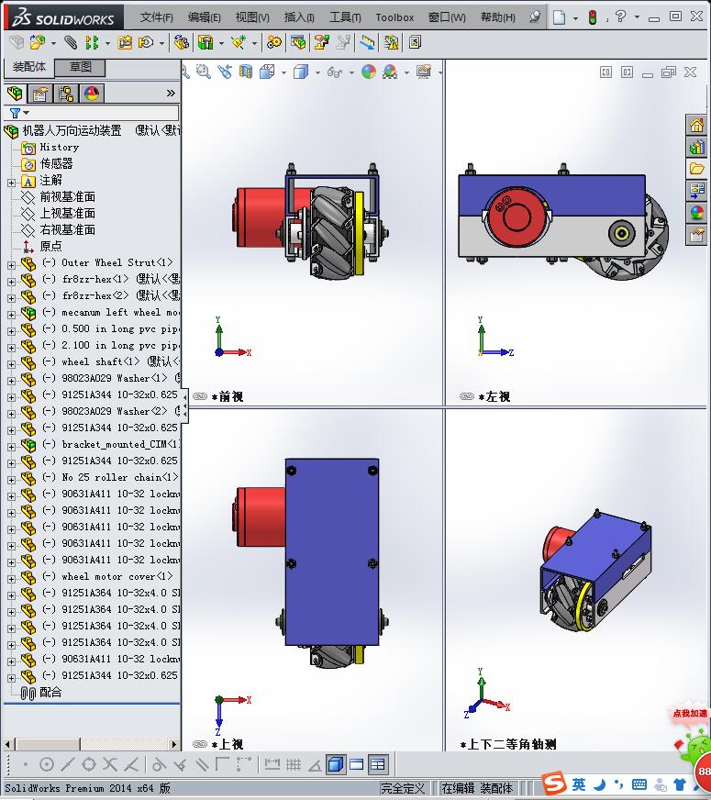This screenshot has width=711, height=800.
Task: Click the Exploded View icon
Action: tap(321, 42)
